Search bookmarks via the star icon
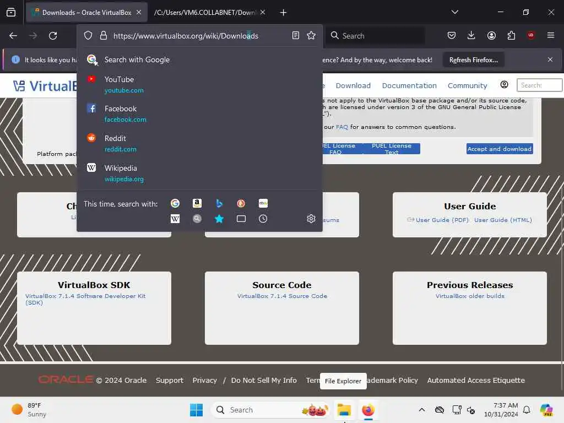The width and height of the screenshot is (564, 423). click(x=219, y=219)
